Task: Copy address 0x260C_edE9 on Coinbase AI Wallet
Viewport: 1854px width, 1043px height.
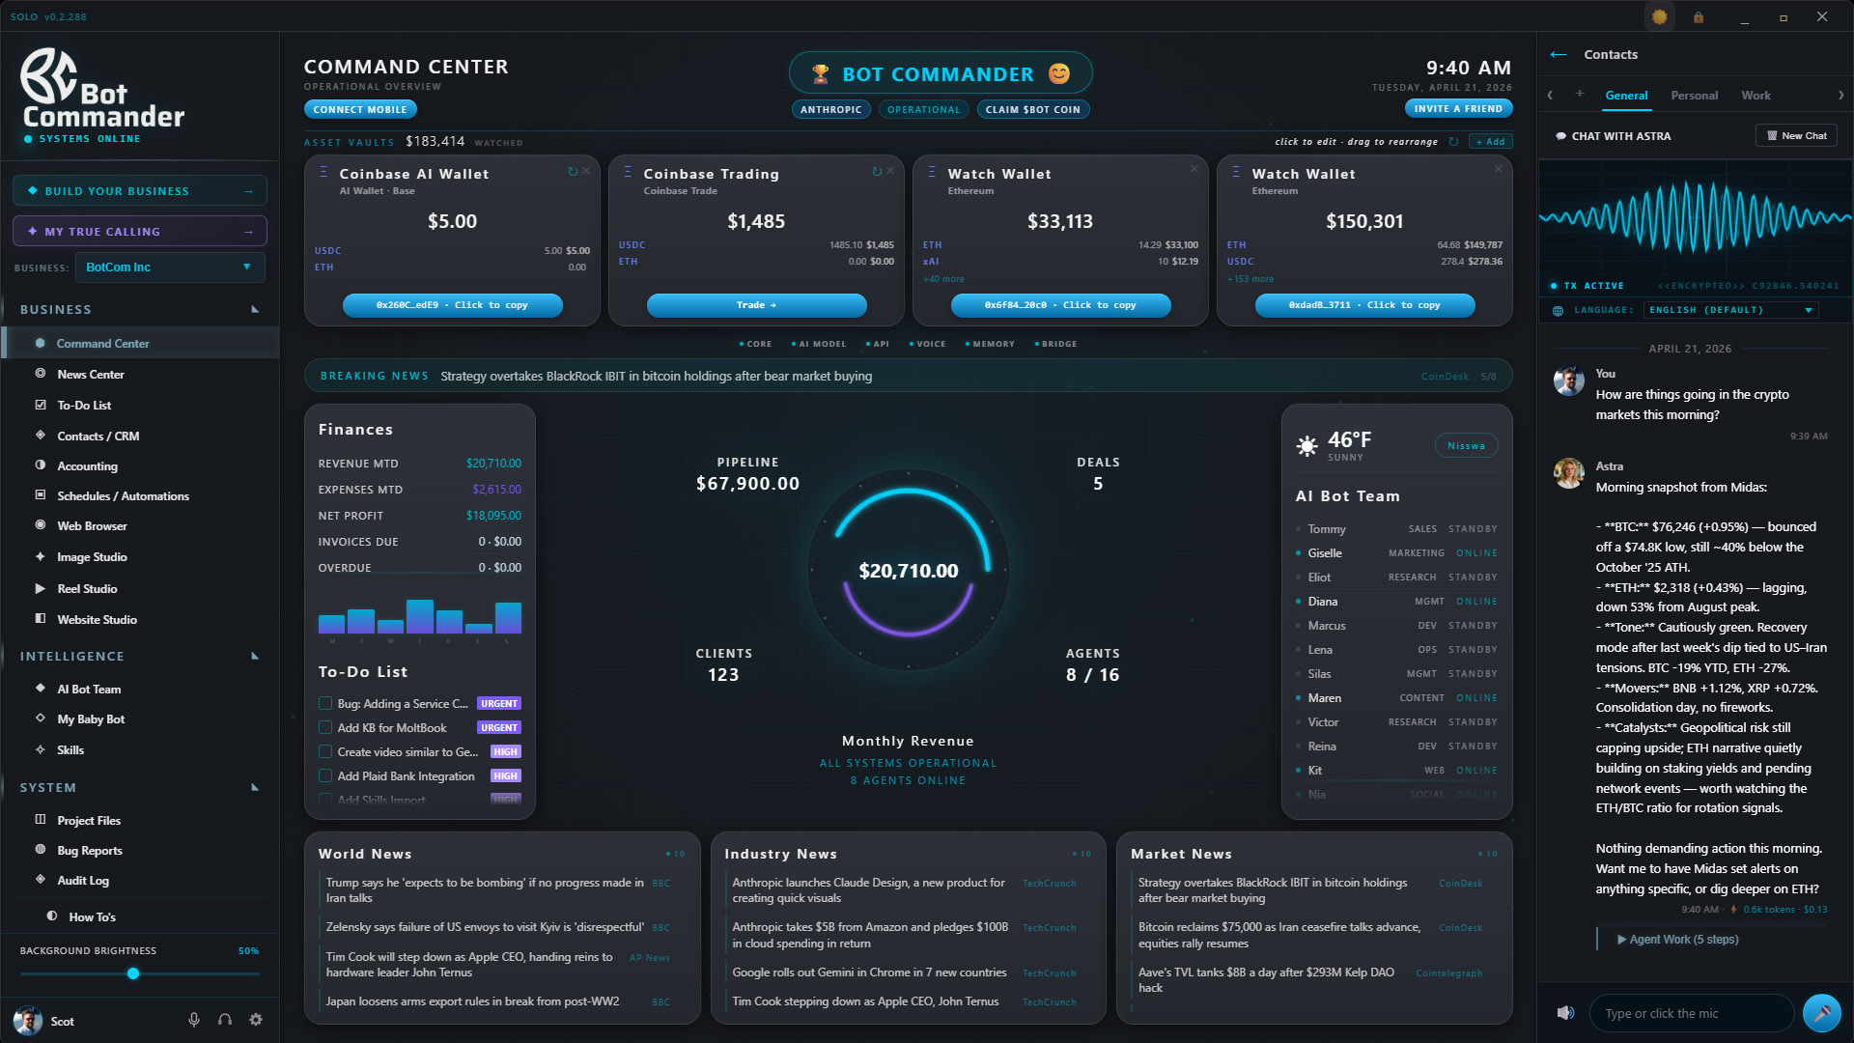Action: (452, 305)
